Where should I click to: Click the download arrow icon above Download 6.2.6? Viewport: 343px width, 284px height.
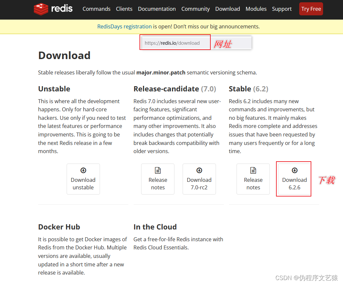click(x=294, y=170)
